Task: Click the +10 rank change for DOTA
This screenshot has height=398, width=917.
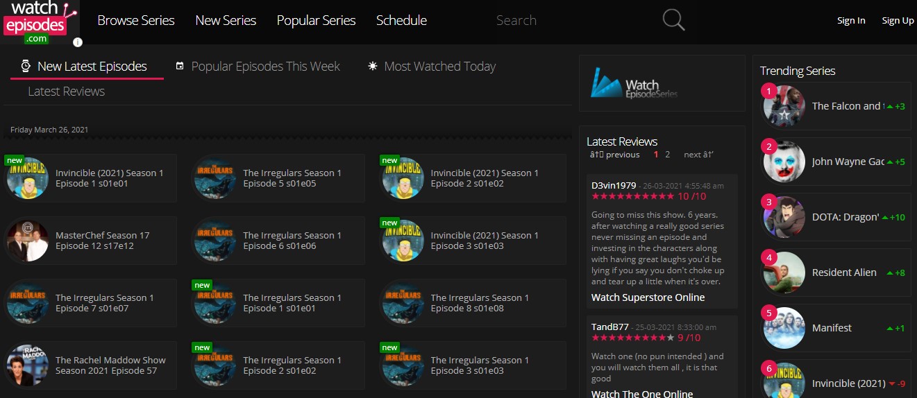Action: tap(894, 217)
